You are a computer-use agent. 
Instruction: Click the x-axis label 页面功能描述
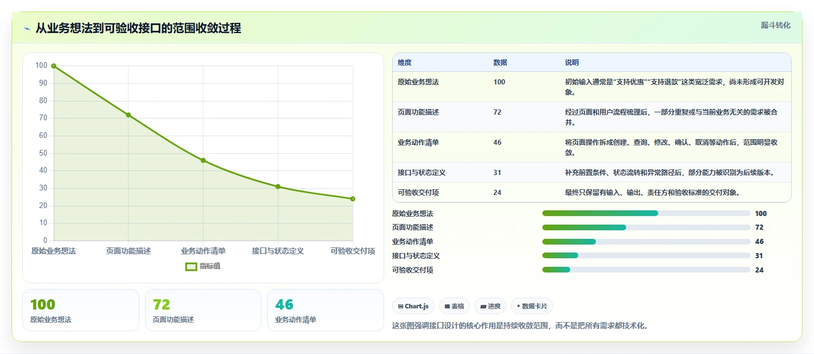(128, 251)
